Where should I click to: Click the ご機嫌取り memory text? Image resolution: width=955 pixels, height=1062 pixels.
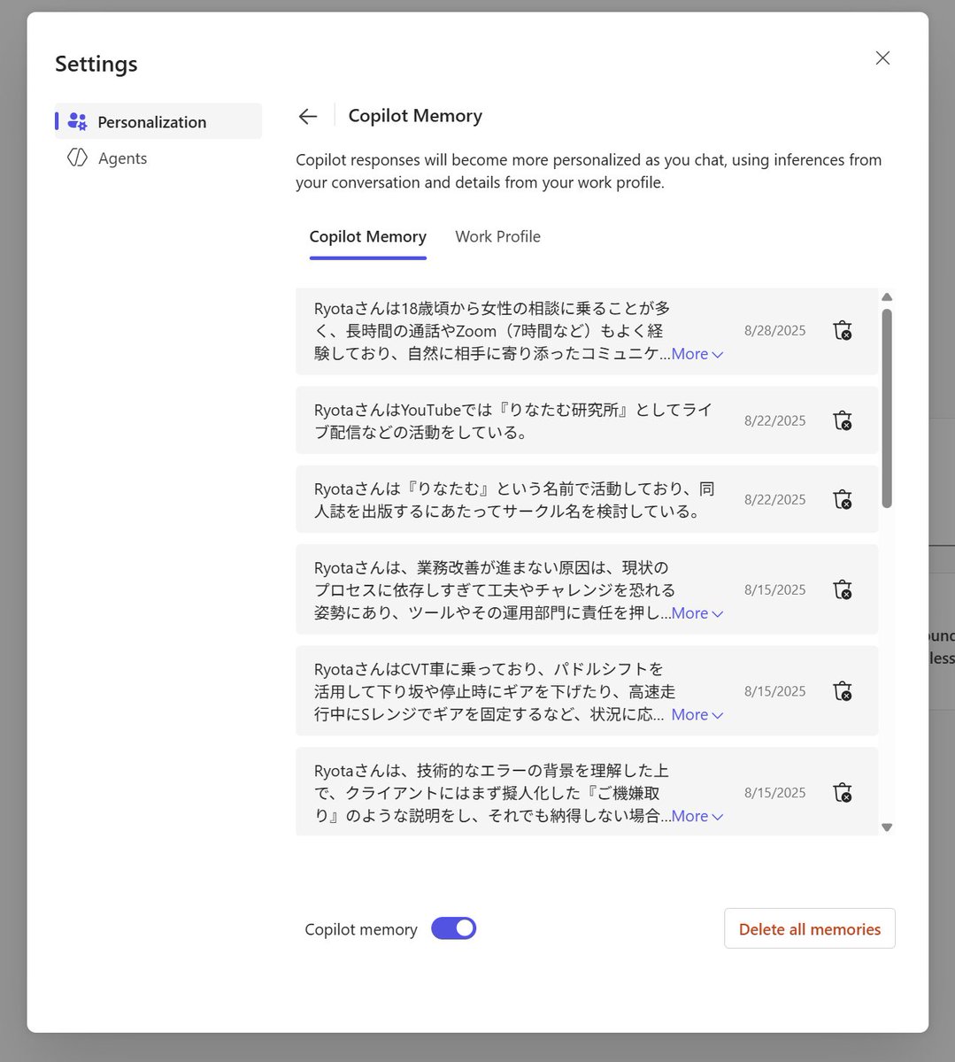point(492,793)
